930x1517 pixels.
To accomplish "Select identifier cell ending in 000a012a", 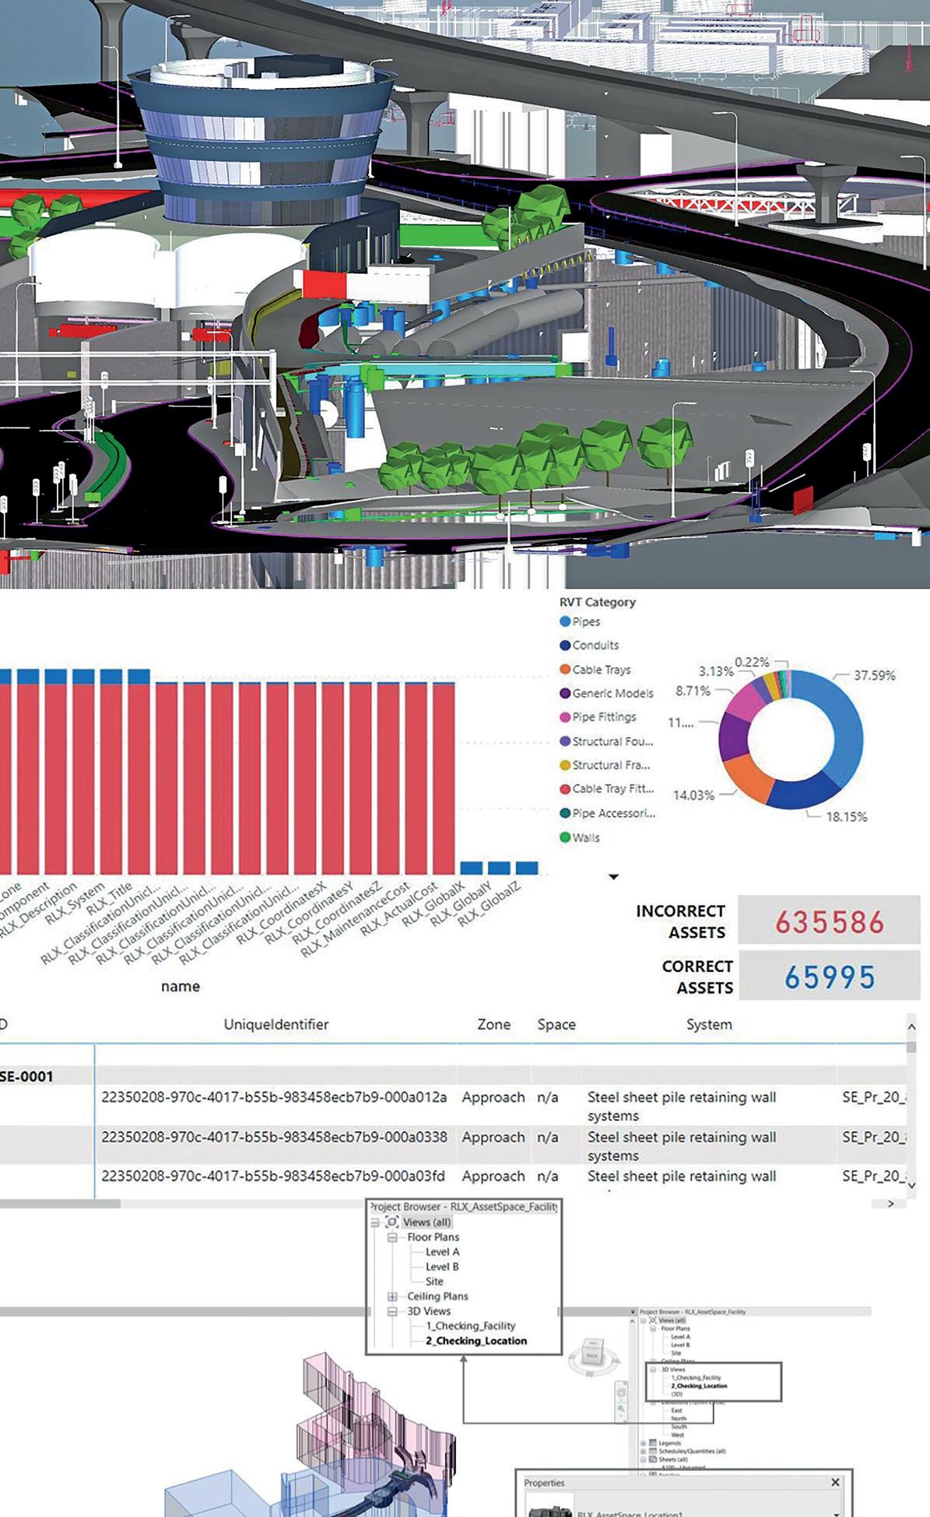I will coord(274,1097).
